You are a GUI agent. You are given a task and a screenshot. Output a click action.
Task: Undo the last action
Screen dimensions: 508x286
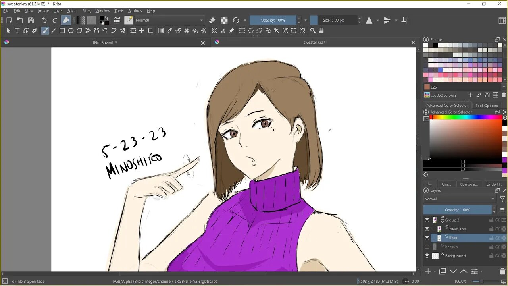coord(44,20)
